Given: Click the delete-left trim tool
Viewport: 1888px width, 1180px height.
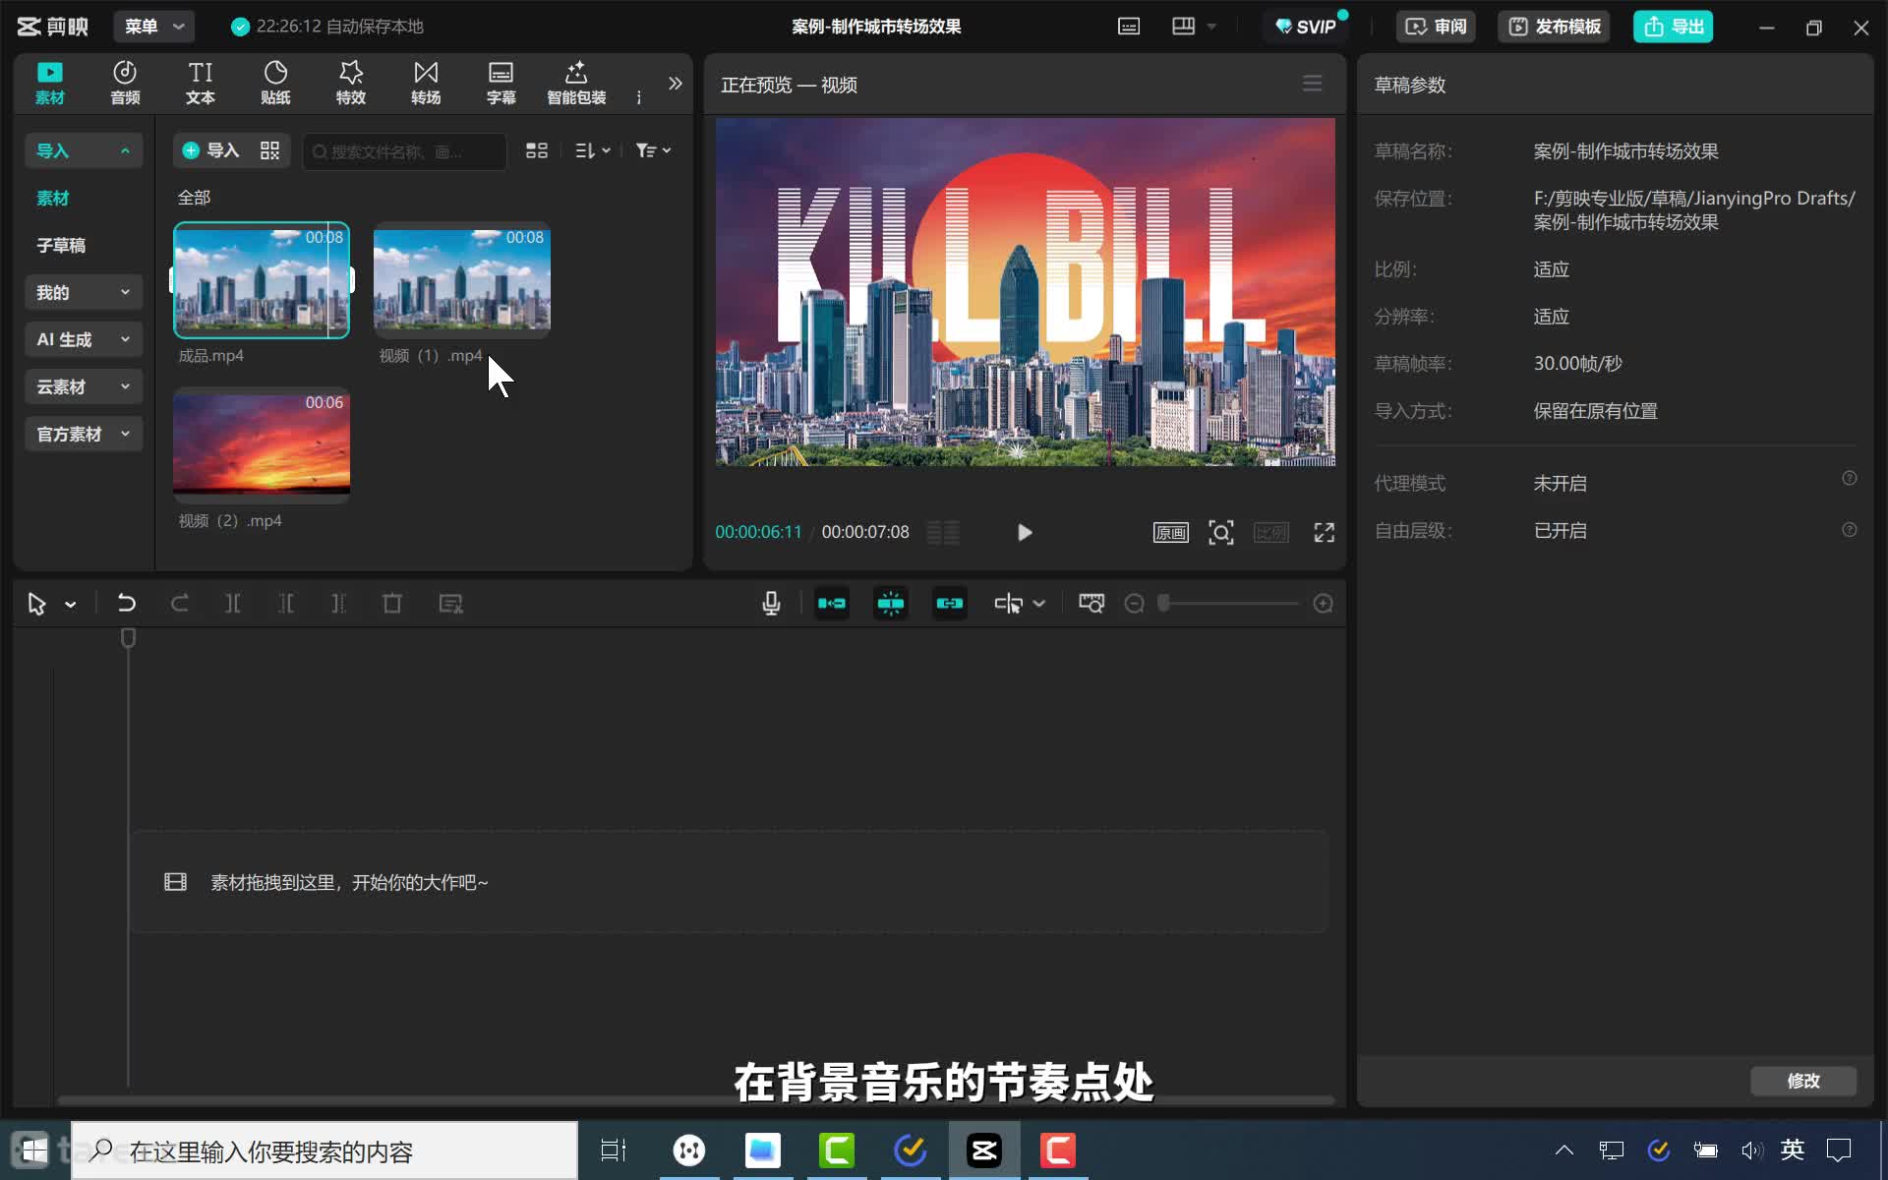Looking at the screenshot, I should (x=286, y=604).
